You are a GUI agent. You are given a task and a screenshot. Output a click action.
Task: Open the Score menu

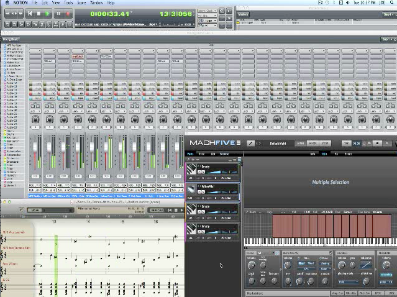click(81, 2)
